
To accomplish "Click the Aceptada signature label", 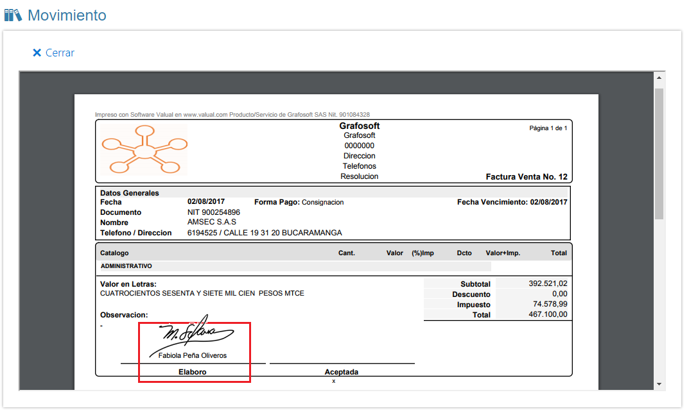I will pyautogui.click(x=342, y=372).
